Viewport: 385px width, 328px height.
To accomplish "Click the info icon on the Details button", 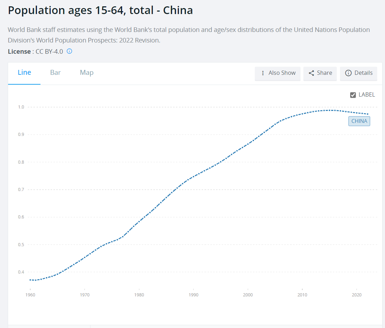I will click(x=348, y=73).
